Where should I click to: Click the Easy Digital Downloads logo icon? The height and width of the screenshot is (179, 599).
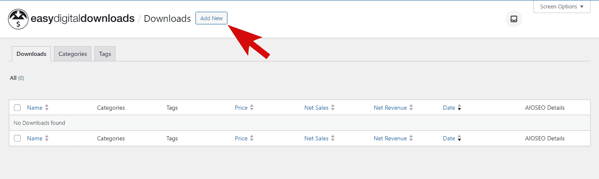click(x=19, y=19)
